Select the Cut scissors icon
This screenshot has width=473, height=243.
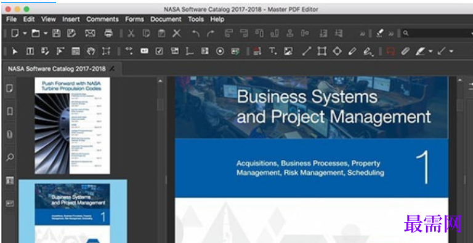131,33
